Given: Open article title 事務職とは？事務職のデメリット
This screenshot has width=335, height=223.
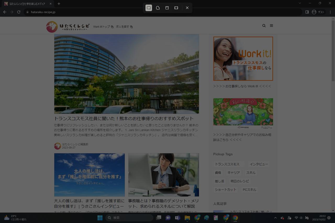Looking at the screenshot, I should coord(163,204).
